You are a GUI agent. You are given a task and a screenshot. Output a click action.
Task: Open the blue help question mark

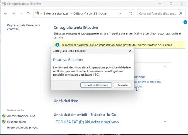pyautogui.click(x=185, y=22)
